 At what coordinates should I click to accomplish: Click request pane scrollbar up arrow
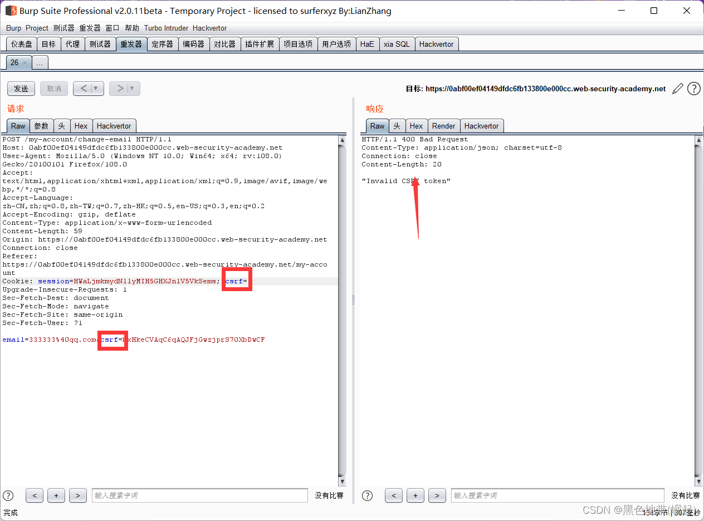click(342, 140)
